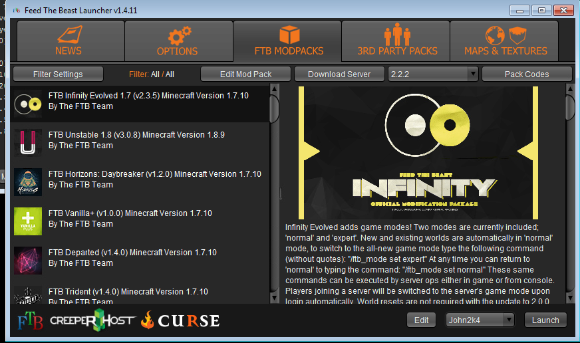This screenshot has height=343, width=580.
Task: Minimize the launcher window
Action: coord(519,11)
